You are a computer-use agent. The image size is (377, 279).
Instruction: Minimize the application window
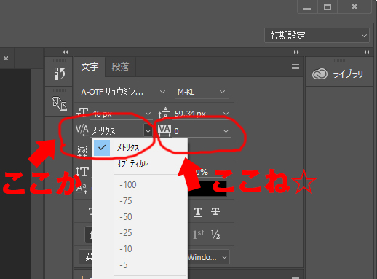pos(307,7)
